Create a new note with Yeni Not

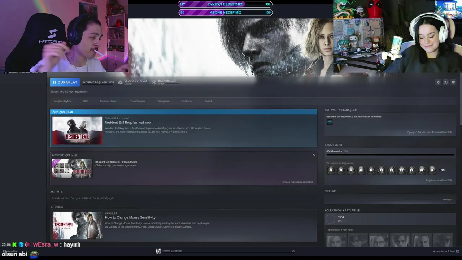point(448,199)
